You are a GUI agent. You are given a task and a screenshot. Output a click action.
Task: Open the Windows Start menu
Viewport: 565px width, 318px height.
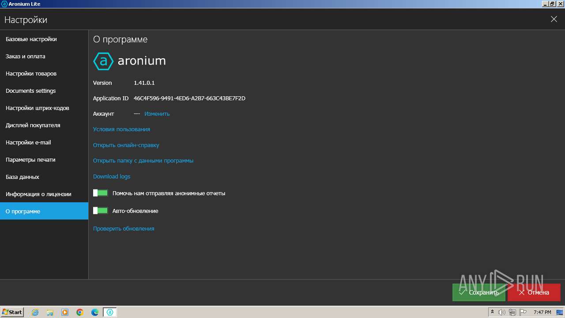[12, 312]
